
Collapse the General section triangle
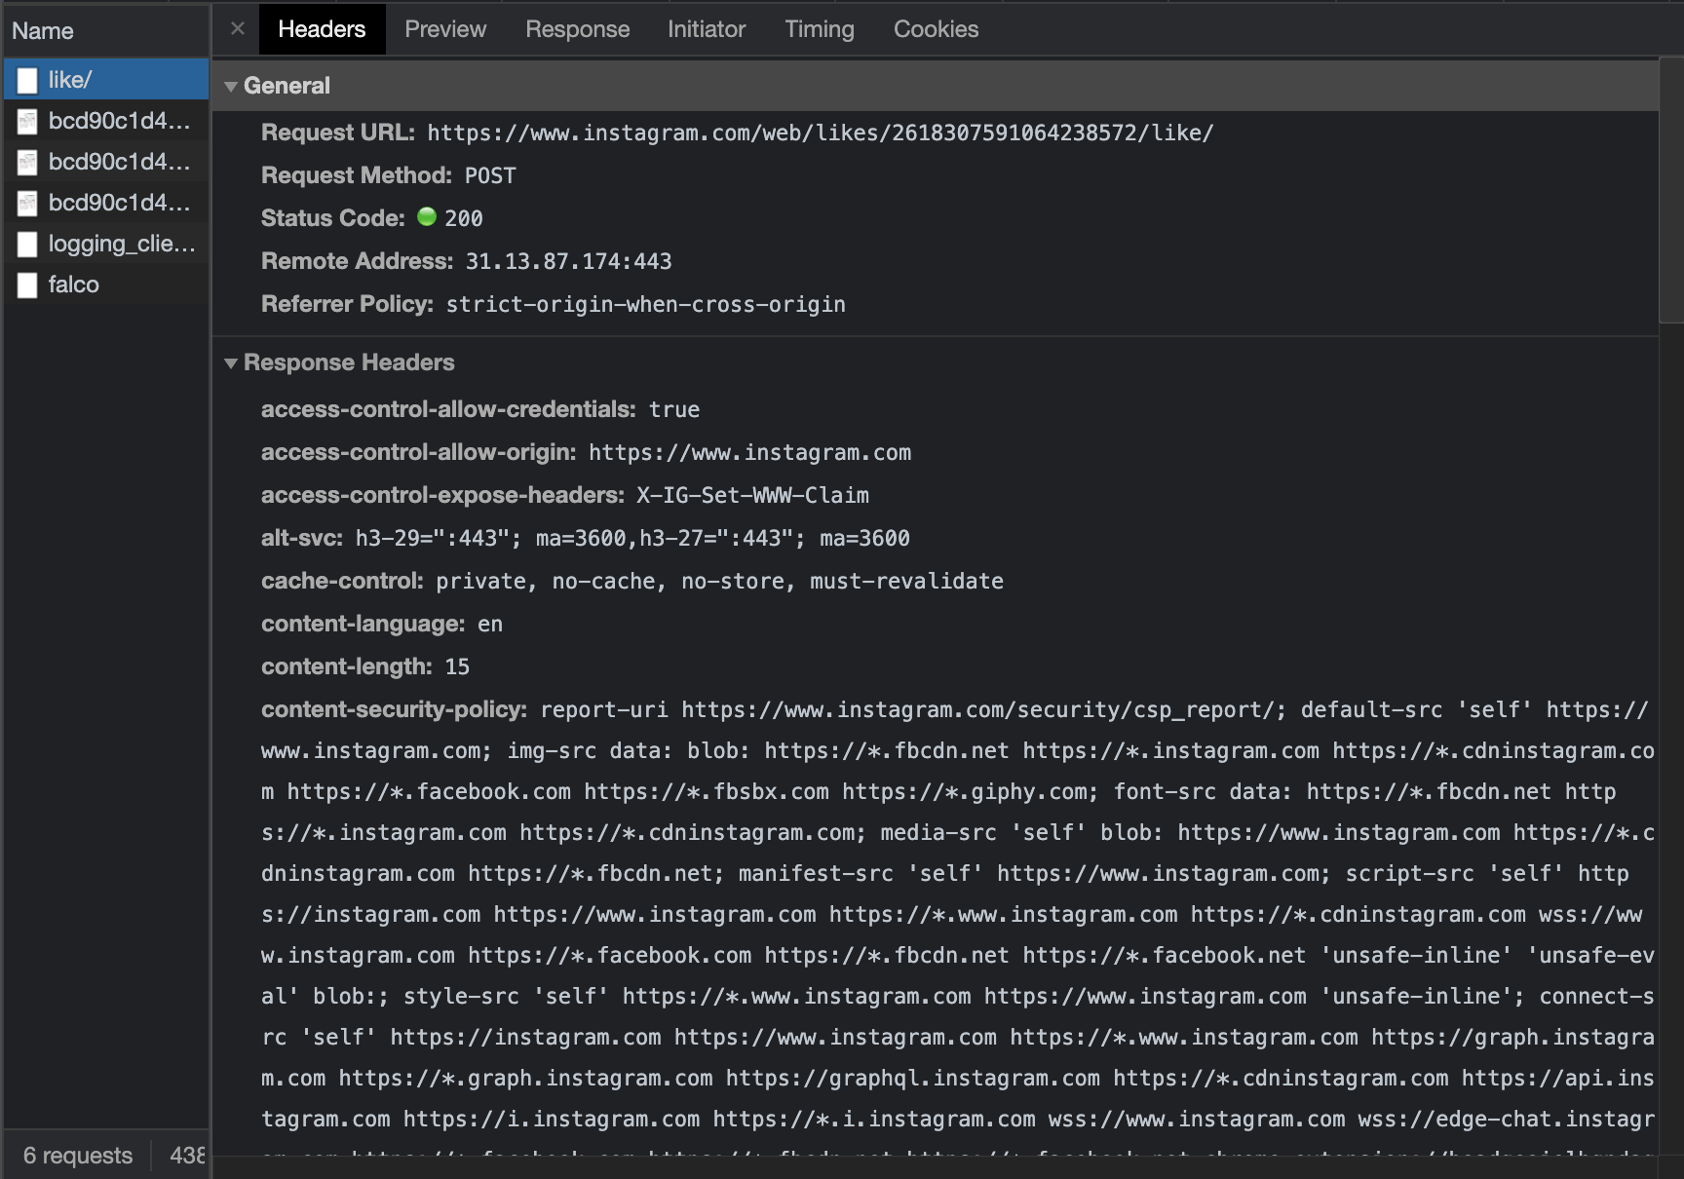(231, 87)
